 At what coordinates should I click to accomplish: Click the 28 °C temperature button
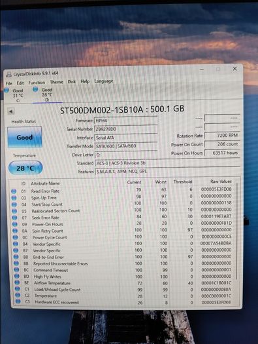pyautogui.click(x=25, y=168)
